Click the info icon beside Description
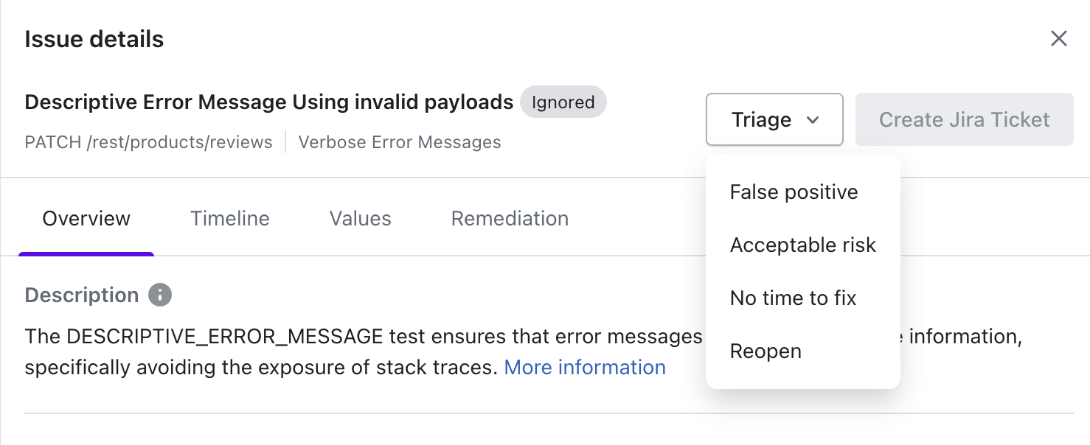The image size is (1090, 445). tap(160, 295)
